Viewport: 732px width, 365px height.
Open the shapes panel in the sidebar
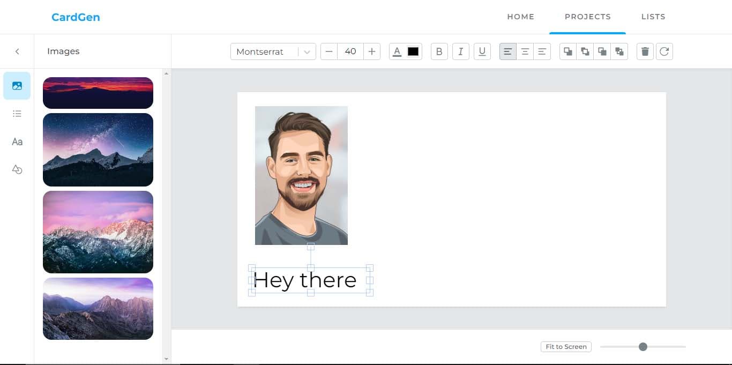pos(17,169)
